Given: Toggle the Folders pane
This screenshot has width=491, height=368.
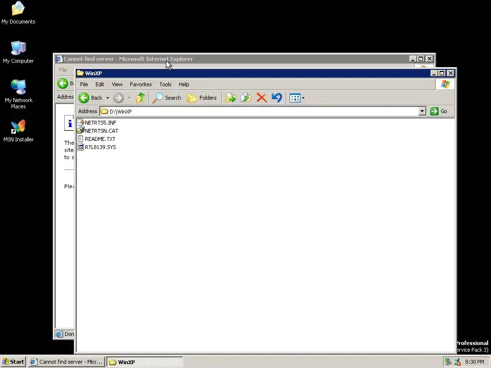Looking at the screenshot, I should tap(202, 98).
